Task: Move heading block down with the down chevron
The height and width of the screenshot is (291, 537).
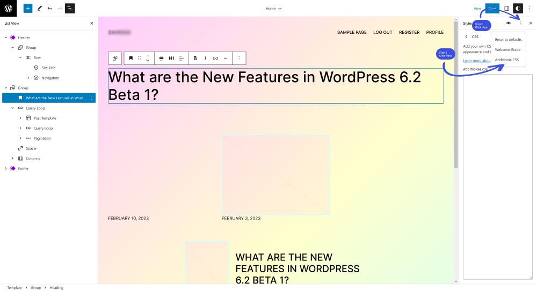Action: [x=148, y=61]
